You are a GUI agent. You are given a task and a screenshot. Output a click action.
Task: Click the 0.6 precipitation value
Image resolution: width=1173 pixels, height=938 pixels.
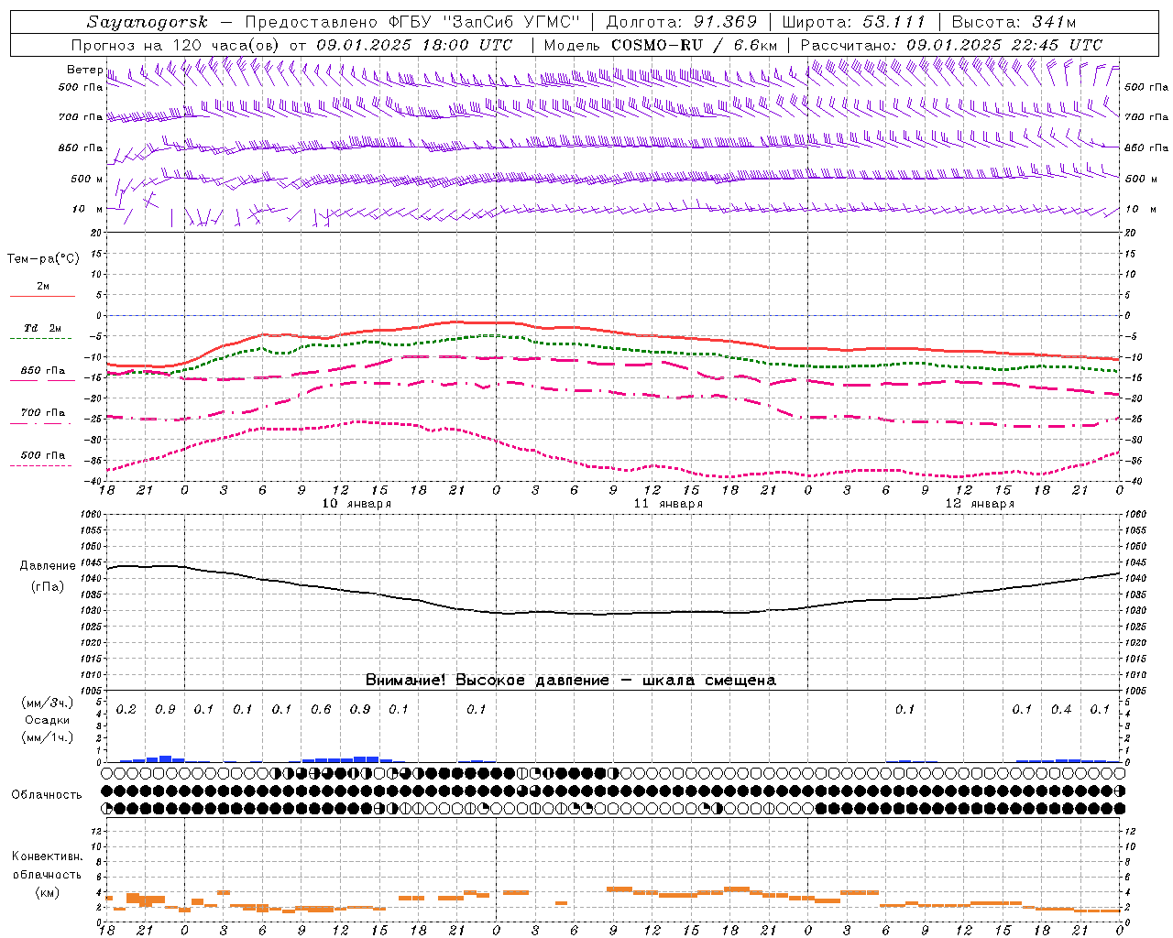tap(321, 710)
